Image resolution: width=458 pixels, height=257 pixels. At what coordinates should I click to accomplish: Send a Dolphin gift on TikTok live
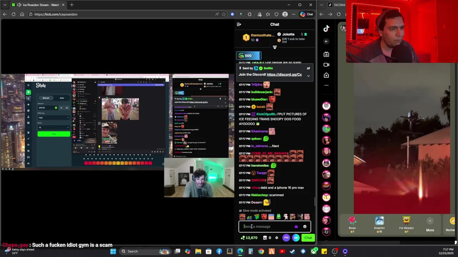click(379, 225)
